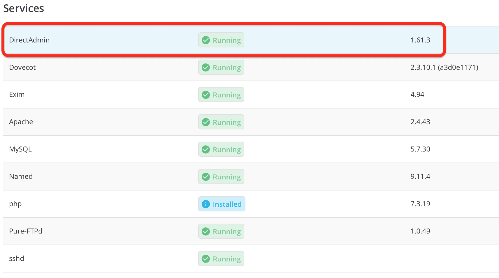499x278 pixels.
Task: Click the sshd service name
Action: pos(17,259)
